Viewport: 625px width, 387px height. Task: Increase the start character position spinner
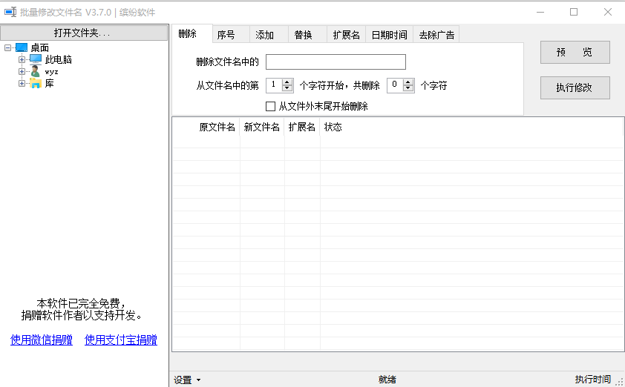click(287, 82)
